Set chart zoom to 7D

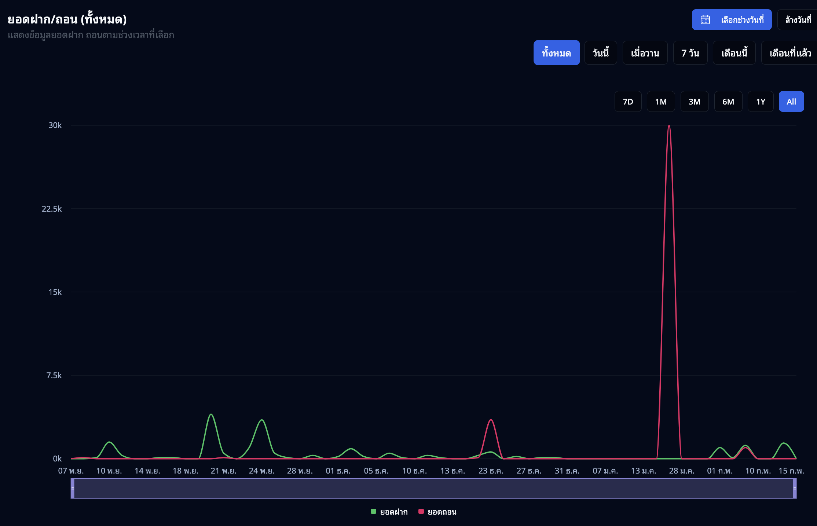coord(628,102)
